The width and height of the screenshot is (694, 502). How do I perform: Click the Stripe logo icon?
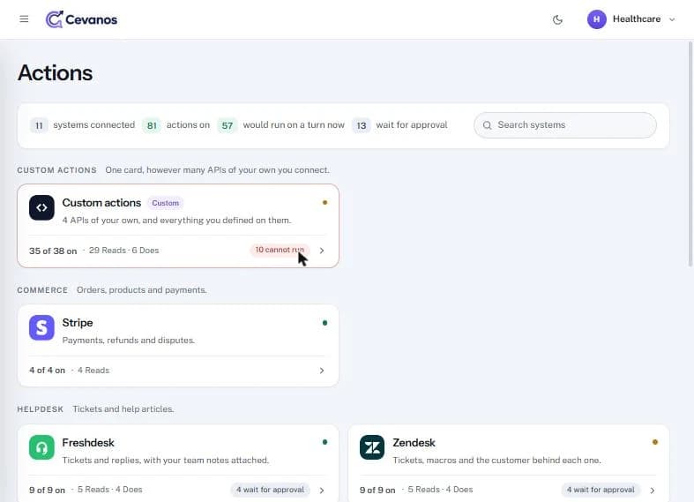[x=41, y=327]
